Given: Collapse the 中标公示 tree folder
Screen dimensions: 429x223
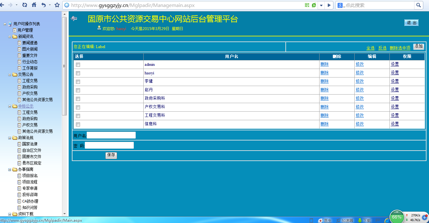Looking at the screenshot, I should tap(10, 106).
